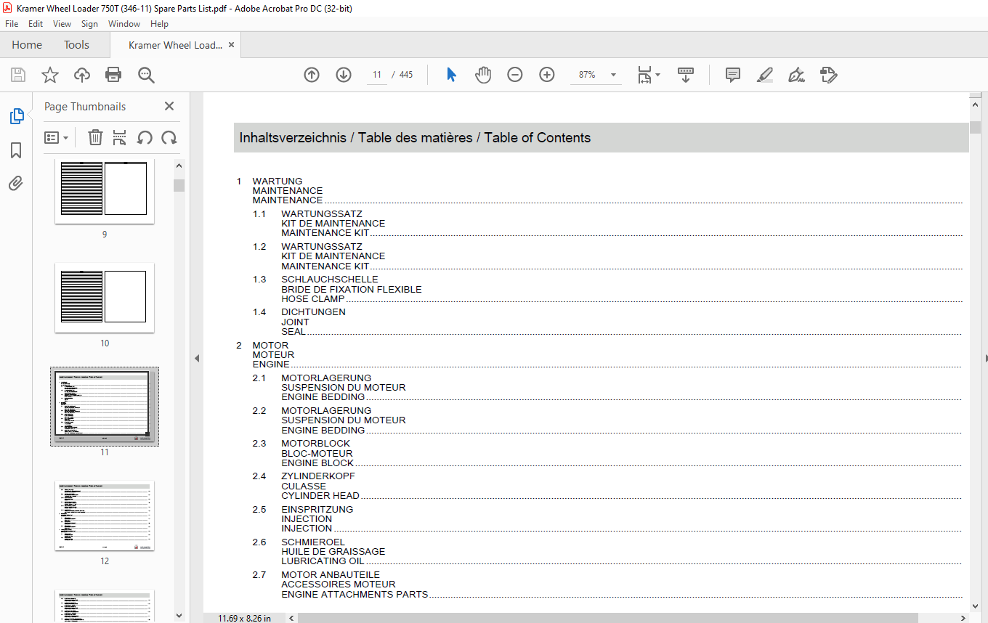Open the find text magnifier tool
The image size is (988, 623).
tap(146, 75)
